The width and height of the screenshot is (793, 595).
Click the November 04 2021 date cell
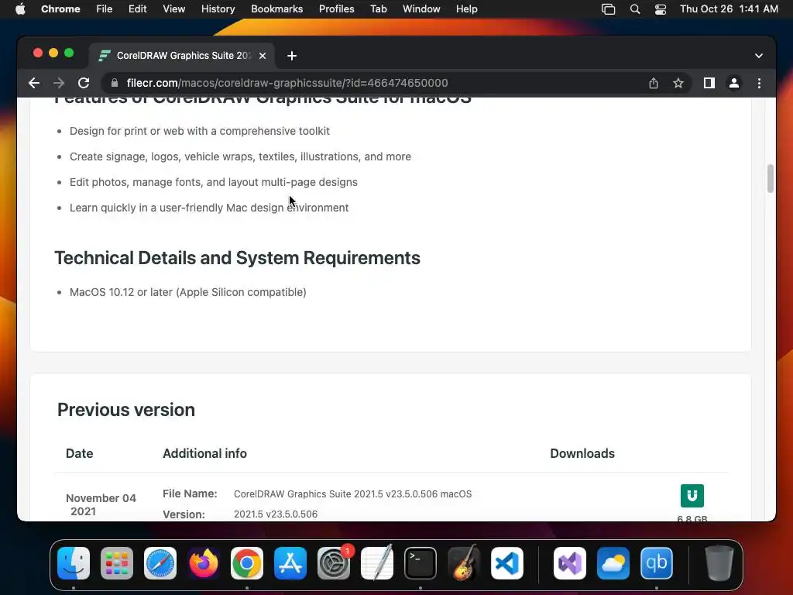[101, 504]
